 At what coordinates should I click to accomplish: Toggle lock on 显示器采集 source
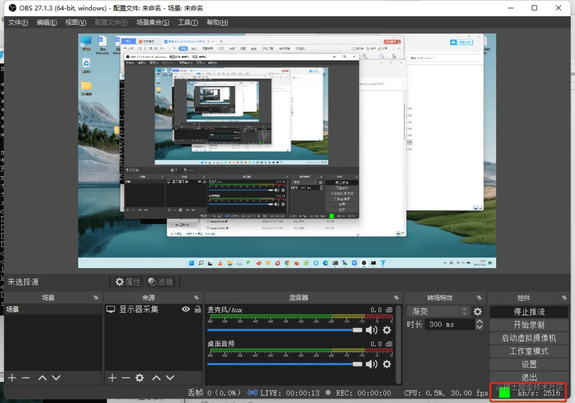pyautogui.click(x=198, y=309)
